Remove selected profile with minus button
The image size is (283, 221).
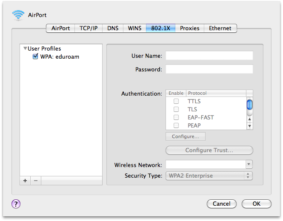point(36,181)
